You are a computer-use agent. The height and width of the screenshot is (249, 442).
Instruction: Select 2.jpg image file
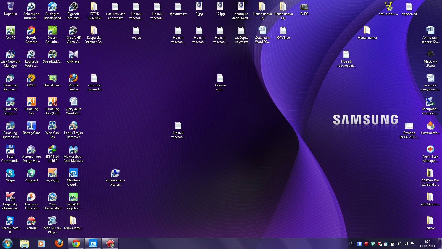click(x=199, y=9)
